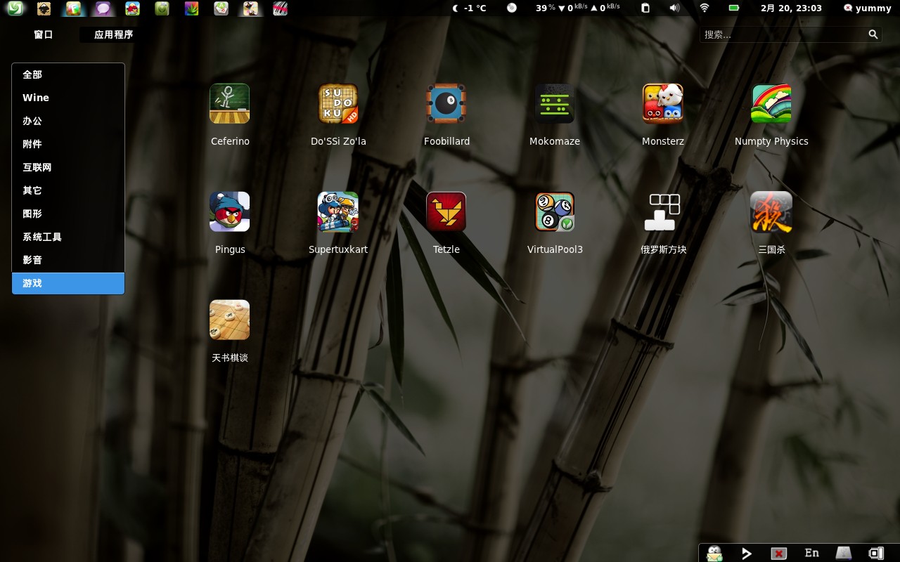Click the arrow tray icon
The image size is (900, 562).
point(747,554)
